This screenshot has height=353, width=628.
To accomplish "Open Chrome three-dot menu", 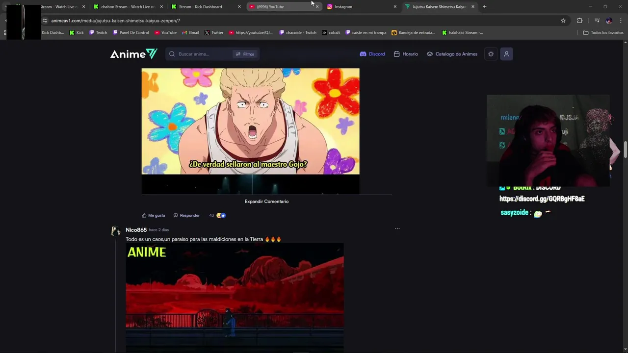I will (621, 21).
